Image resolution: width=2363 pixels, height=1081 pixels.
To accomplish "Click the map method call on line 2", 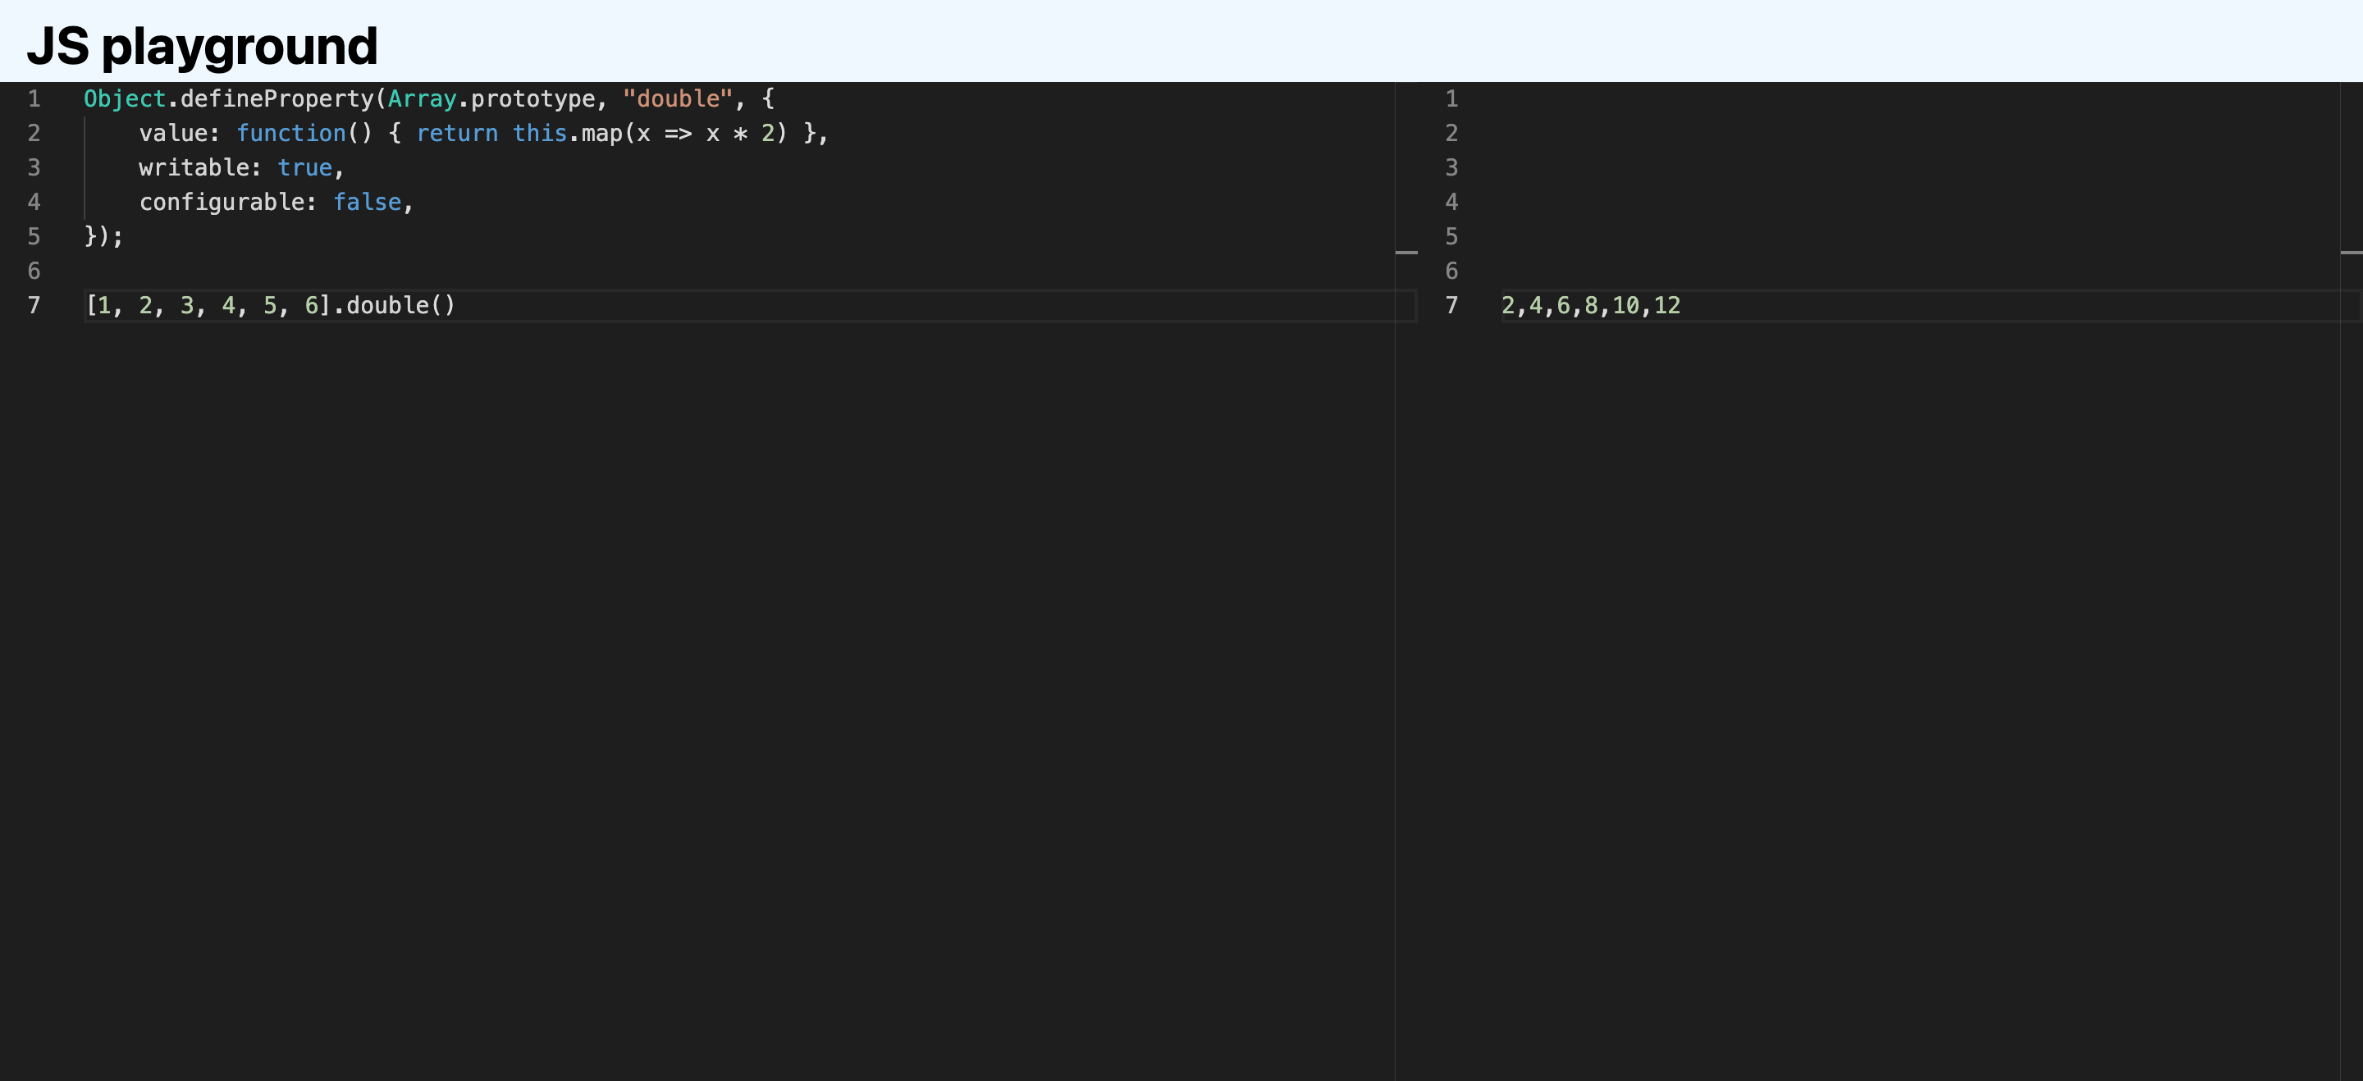I will pos(601,134).
